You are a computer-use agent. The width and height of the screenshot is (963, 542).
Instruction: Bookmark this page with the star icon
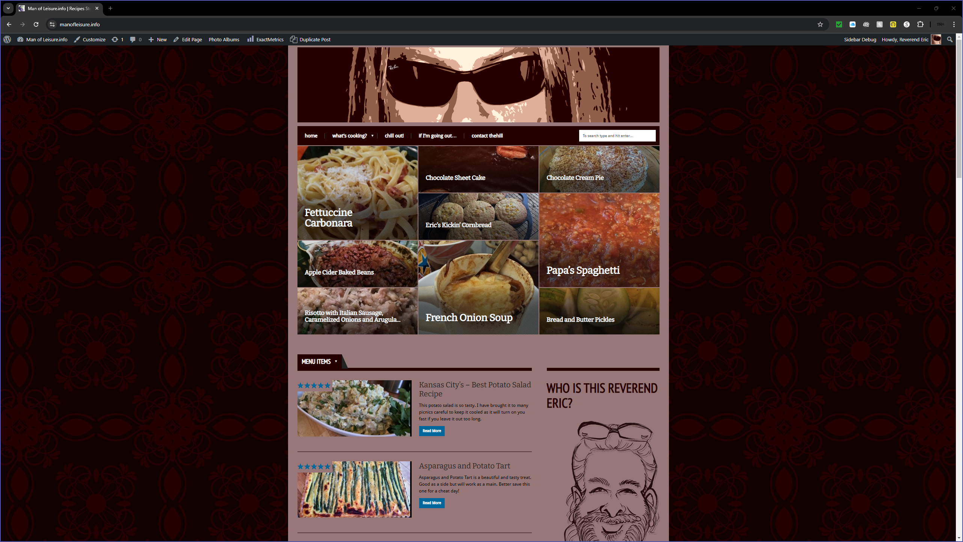pyautogui.click(x=820, y=24)
